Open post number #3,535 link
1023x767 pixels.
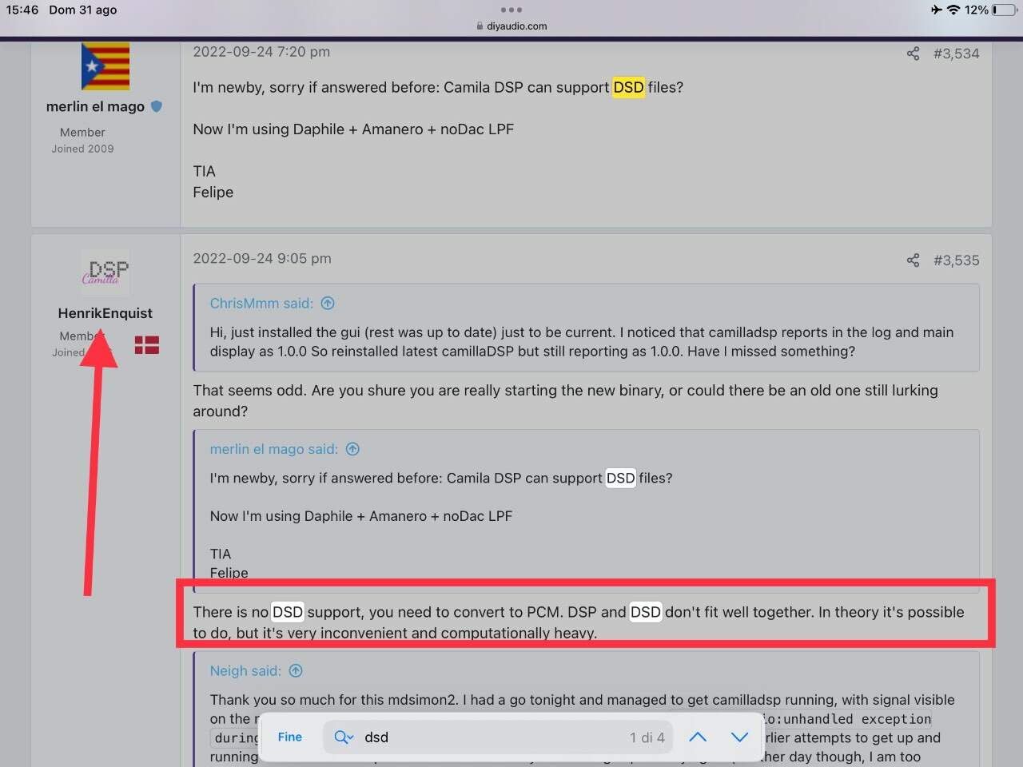pos(956,260)
